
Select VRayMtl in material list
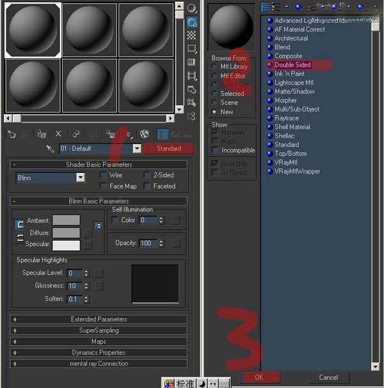pyautogui.click(x=286, y=163)
